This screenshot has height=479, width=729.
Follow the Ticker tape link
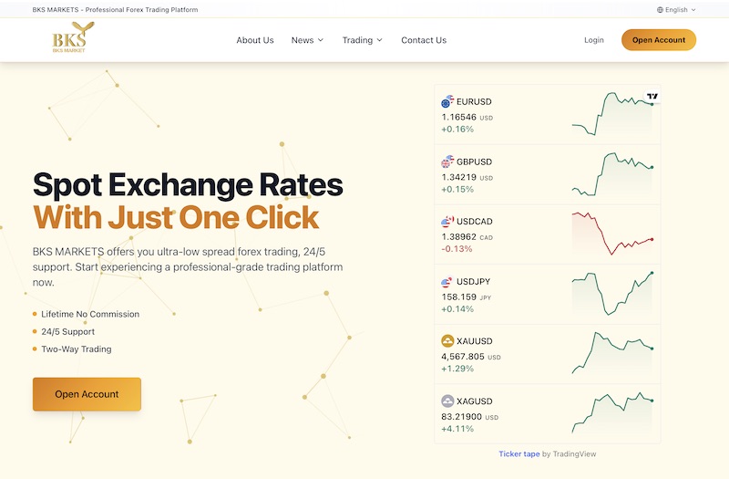(x=519, y=453)
